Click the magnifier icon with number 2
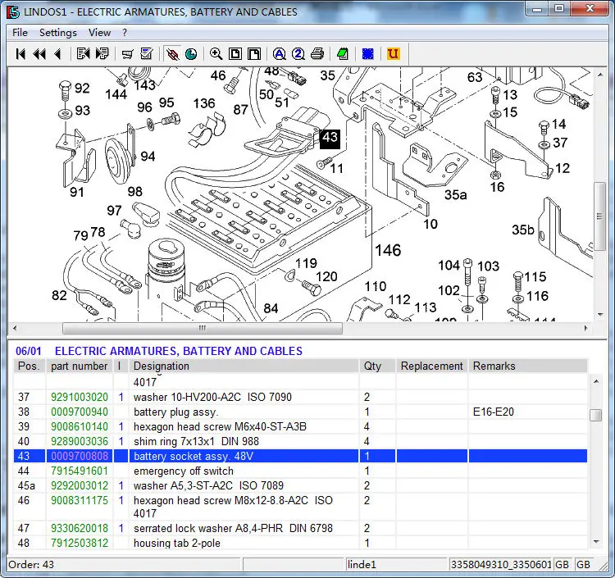 click(x=298, y=54)
